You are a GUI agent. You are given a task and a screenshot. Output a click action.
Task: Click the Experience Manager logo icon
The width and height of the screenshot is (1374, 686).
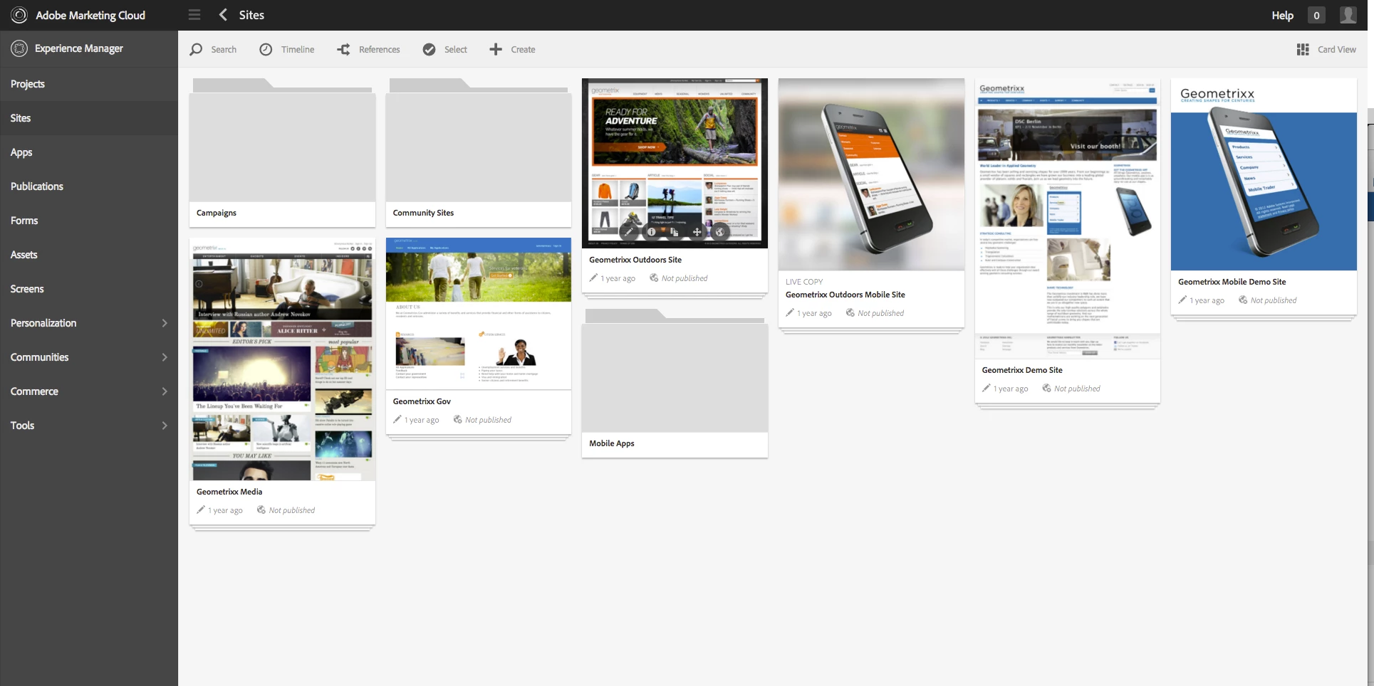tap(19, 48)
